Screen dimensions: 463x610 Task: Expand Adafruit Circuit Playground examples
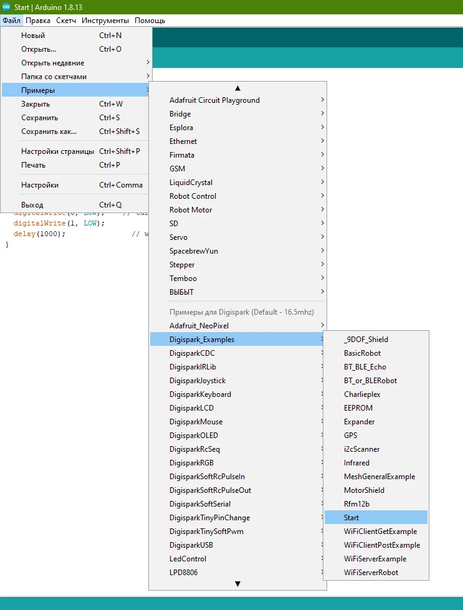point(237,100)
